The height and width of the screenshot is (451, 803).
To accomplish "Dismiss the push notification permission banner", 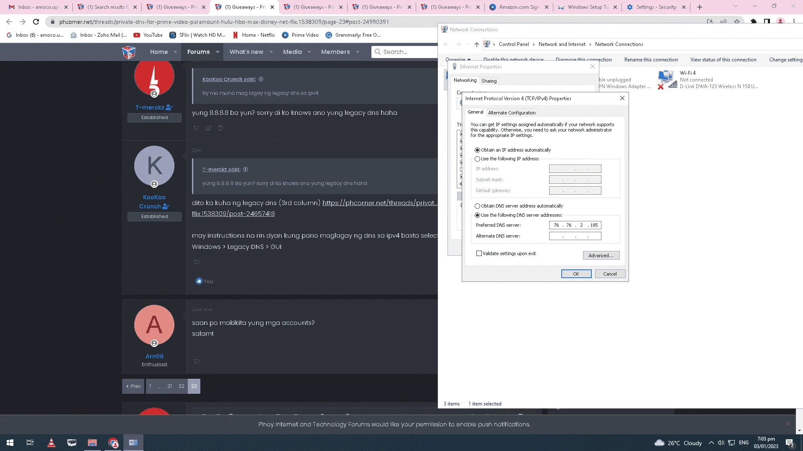I will [788, 423].
